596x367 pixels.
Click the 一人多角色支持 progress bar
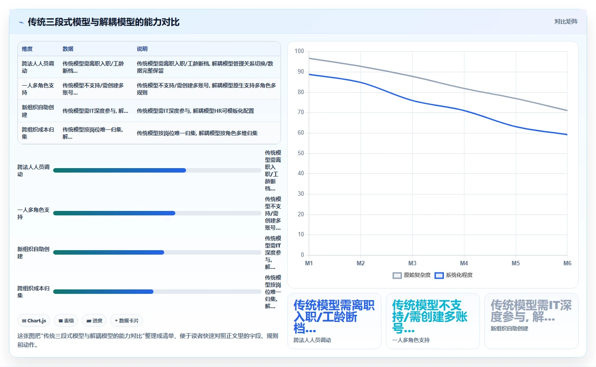pyautogui.click(x=157, y=213)
